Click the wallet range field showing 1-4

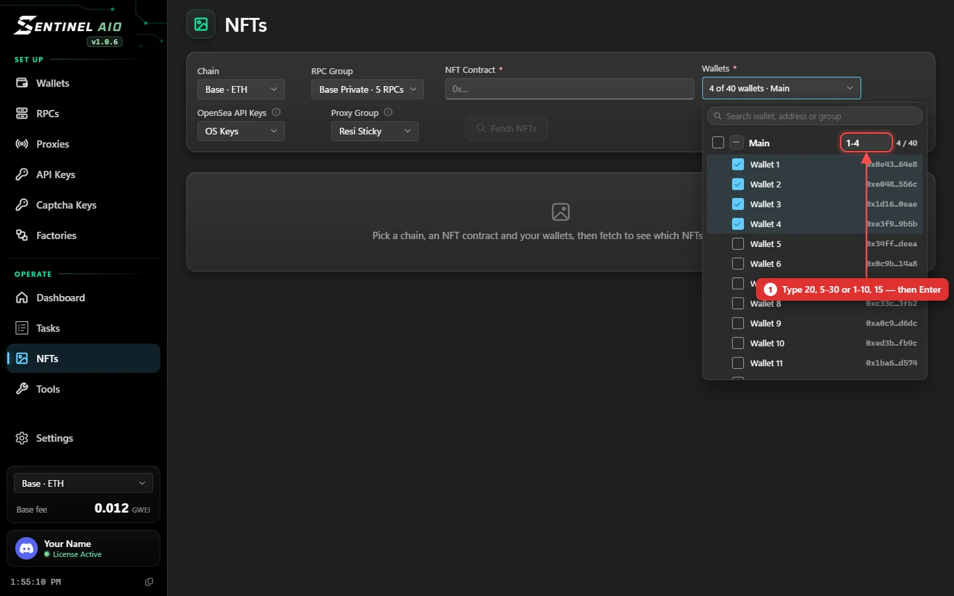tap(867, 142)
